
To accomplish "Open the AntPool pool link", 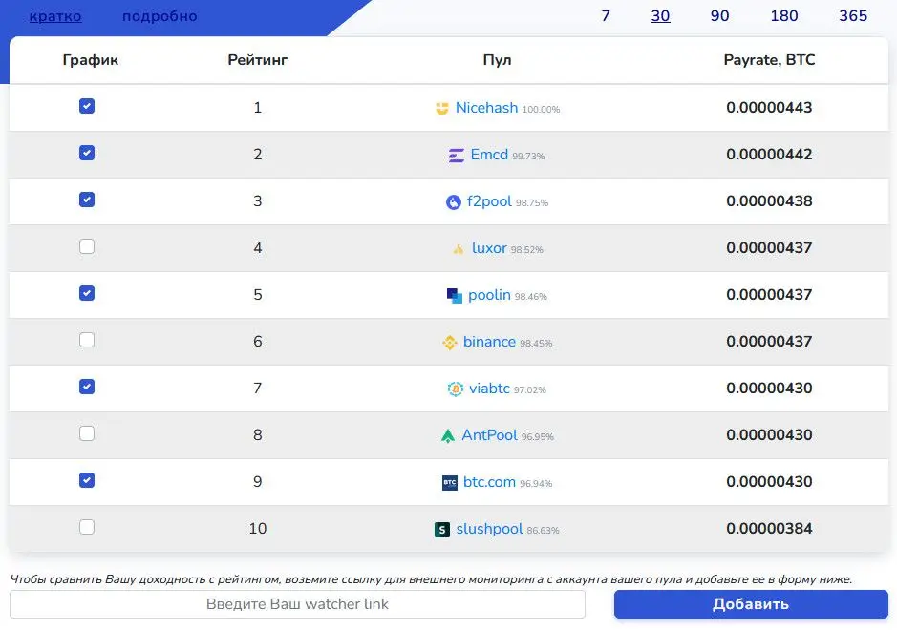I will [x=489, y=435].
